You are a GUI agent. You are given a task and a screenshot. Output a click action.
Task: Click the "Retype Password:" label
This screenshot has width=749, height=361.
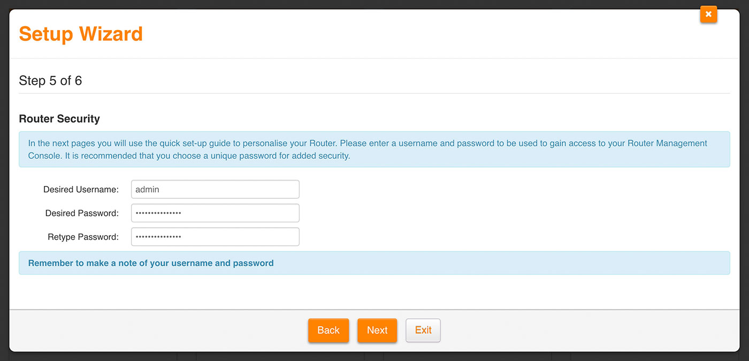coord(83,237)
